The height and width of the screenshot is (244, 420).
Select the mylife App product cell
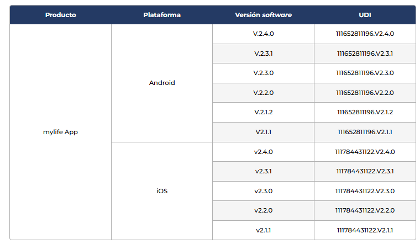click(61, 132)
